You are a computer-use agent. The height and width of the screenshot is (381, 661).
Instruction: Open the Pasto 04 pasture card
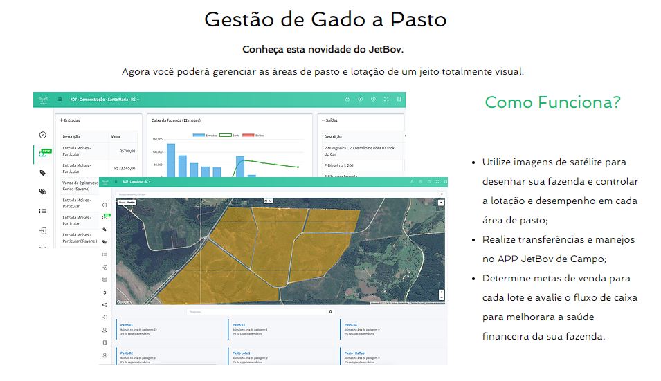click(350, 325)
